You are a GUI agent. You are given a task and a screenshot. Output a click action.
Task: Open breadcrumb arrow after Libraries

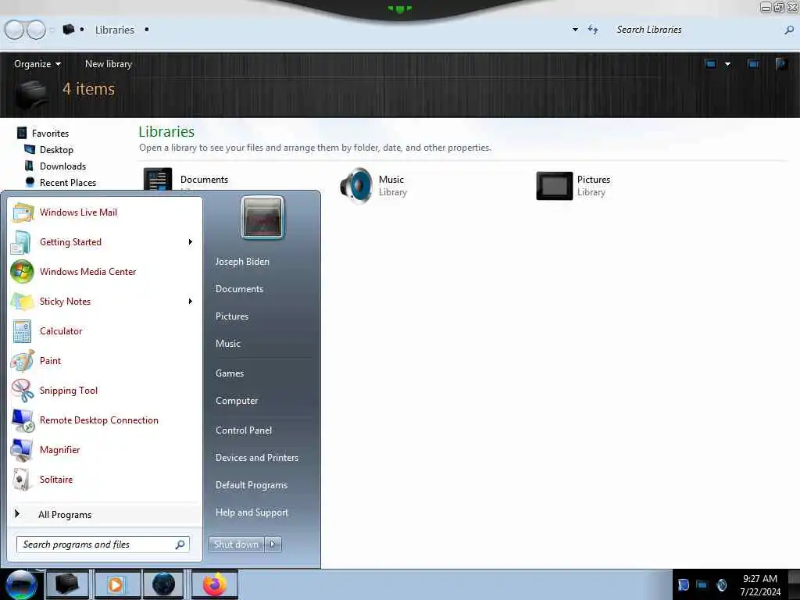(x=147, y=30)
